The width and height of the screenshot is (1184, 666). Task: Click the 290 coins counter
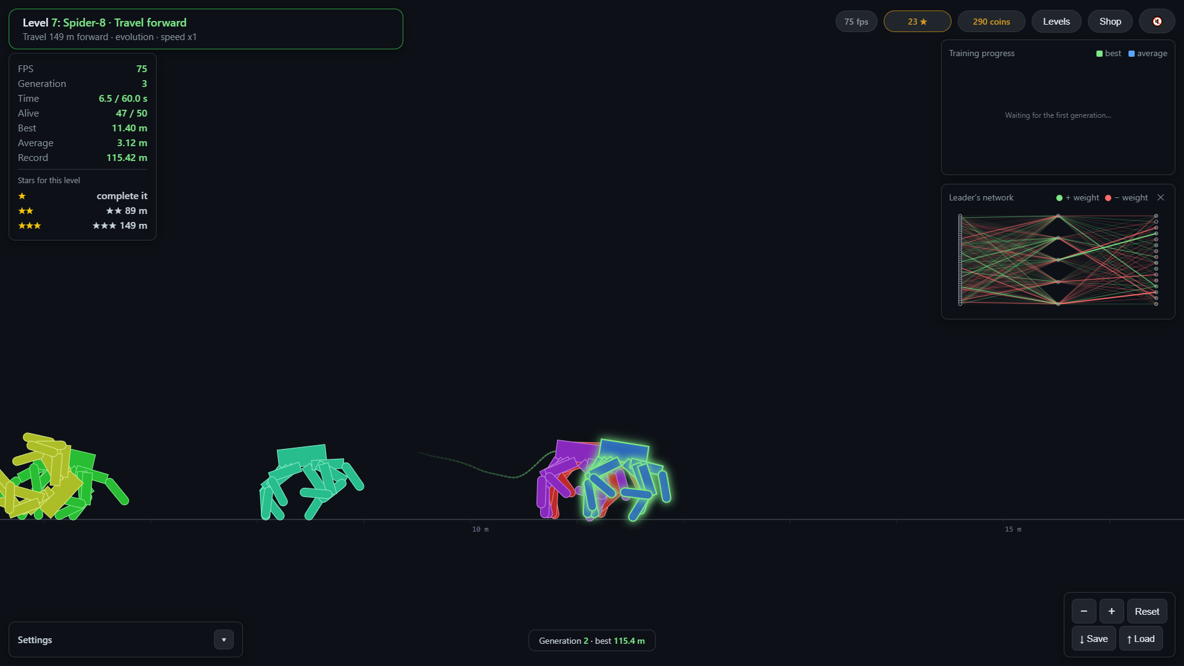(991, 22)
